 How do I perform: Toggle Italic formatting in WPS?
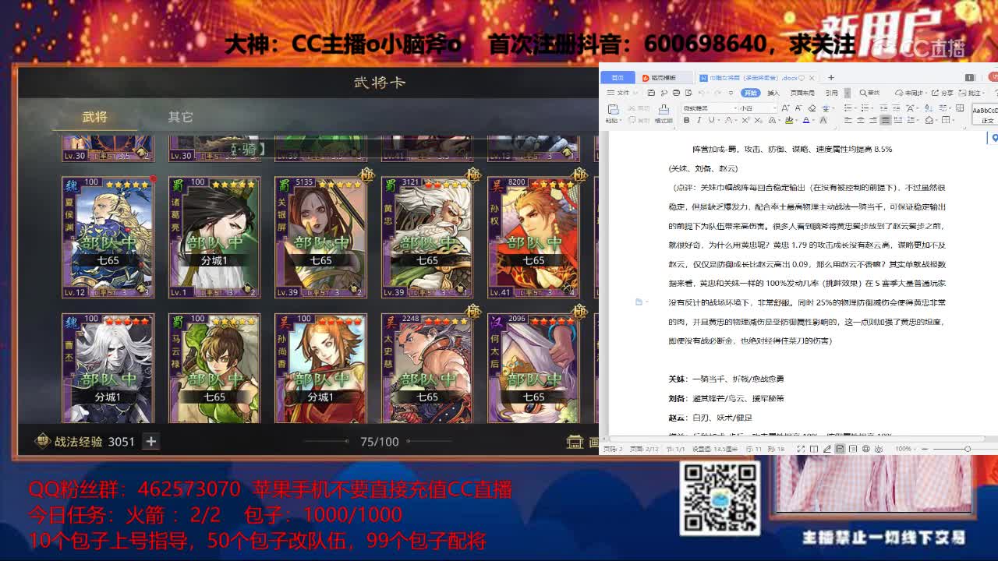(699, 120)
